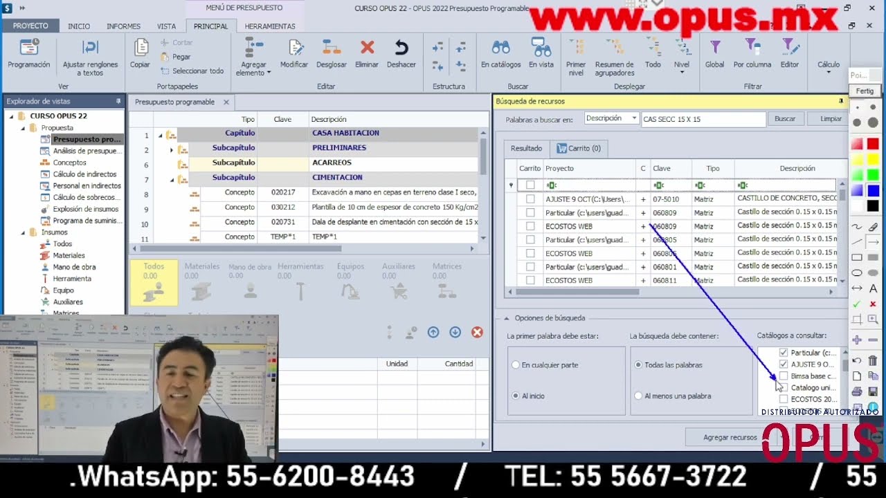Click the Primer nivel icon
The height and width of the screenshot is (498, 886).
pos(576,48)
